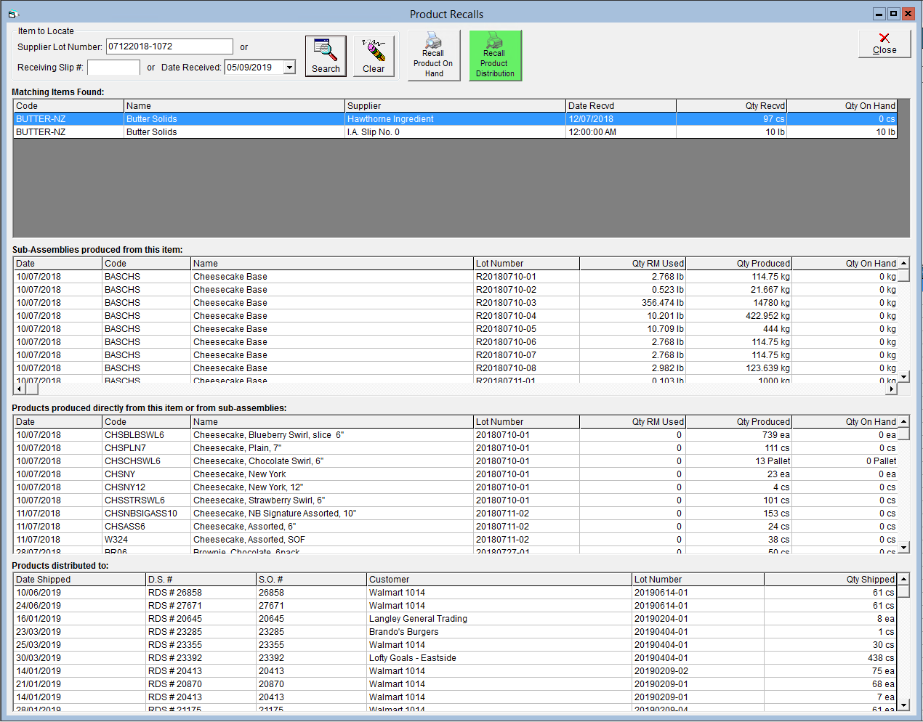
Task: Click Customer column header in distribution table
Action: click(x=499, y=580)
